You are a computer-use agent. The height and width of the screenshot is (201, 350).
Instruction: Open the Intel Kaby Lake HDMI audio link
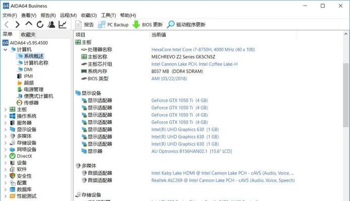[223, 173]
